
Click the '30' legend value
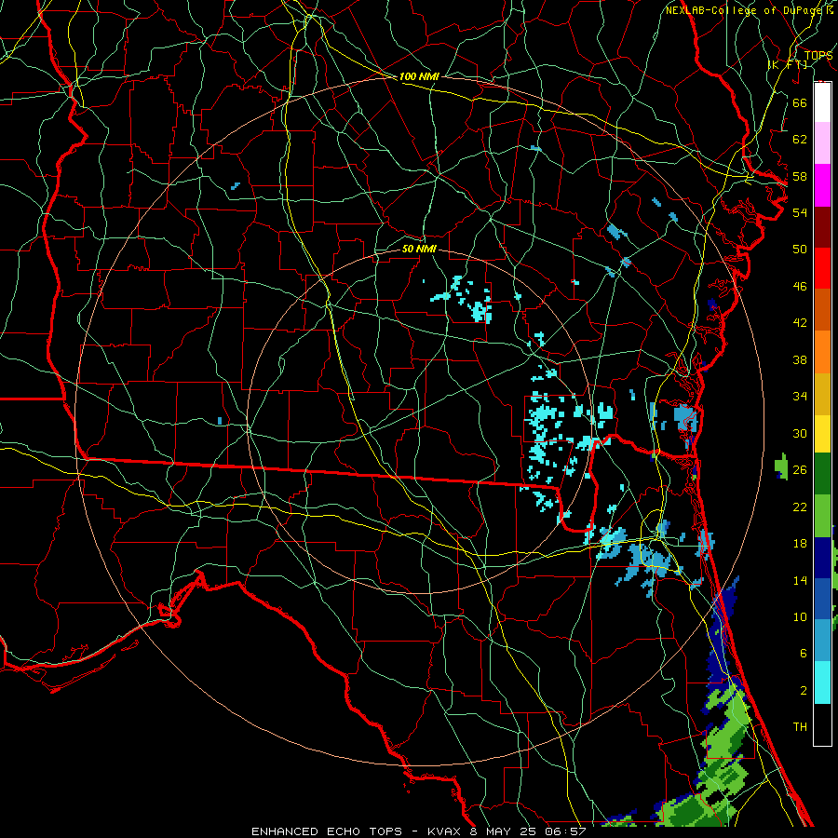pyautogui.click(x=800, y=433)
